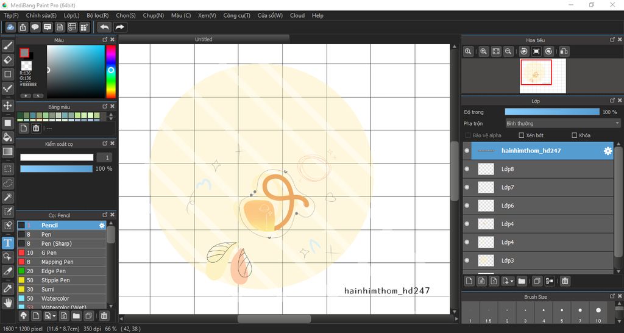624x333 pixels.
Task: Zoom out on the Navigator panel
Action: tap(508, 51)
